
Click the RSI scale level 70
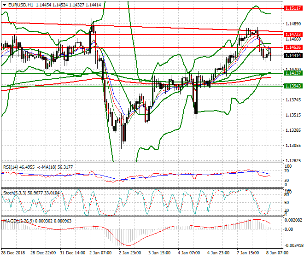286,171
